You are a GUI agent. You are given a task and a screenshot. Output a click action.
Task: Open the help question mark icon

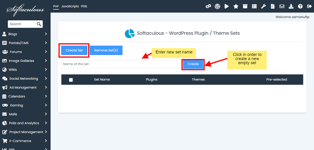[300, 6]
